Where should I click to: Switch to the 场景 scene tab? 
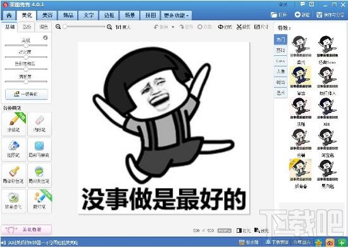130,15
